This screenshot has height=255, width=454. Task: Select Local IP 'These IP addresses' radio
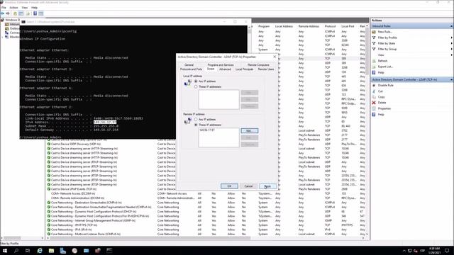click(x=196, y=86)
